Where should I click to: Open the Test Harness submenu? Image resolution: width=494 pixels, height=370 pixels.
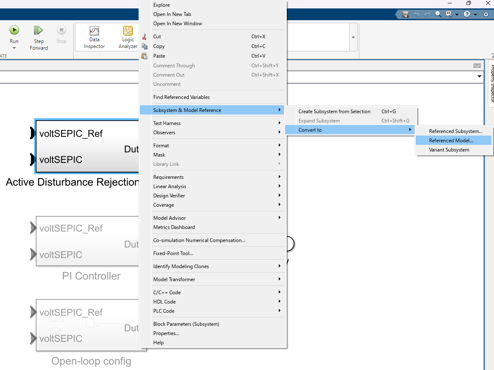[x=167, y=123]
